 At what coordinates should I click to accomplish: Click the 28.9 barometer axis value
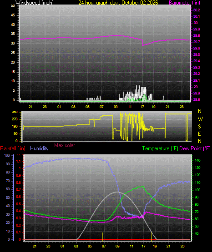coord(197,93)
